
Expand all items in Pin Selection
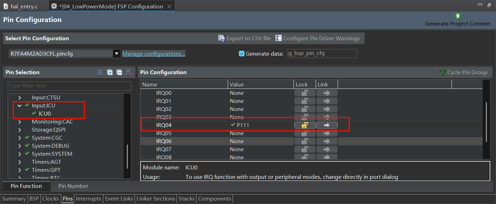pos(110,72)
